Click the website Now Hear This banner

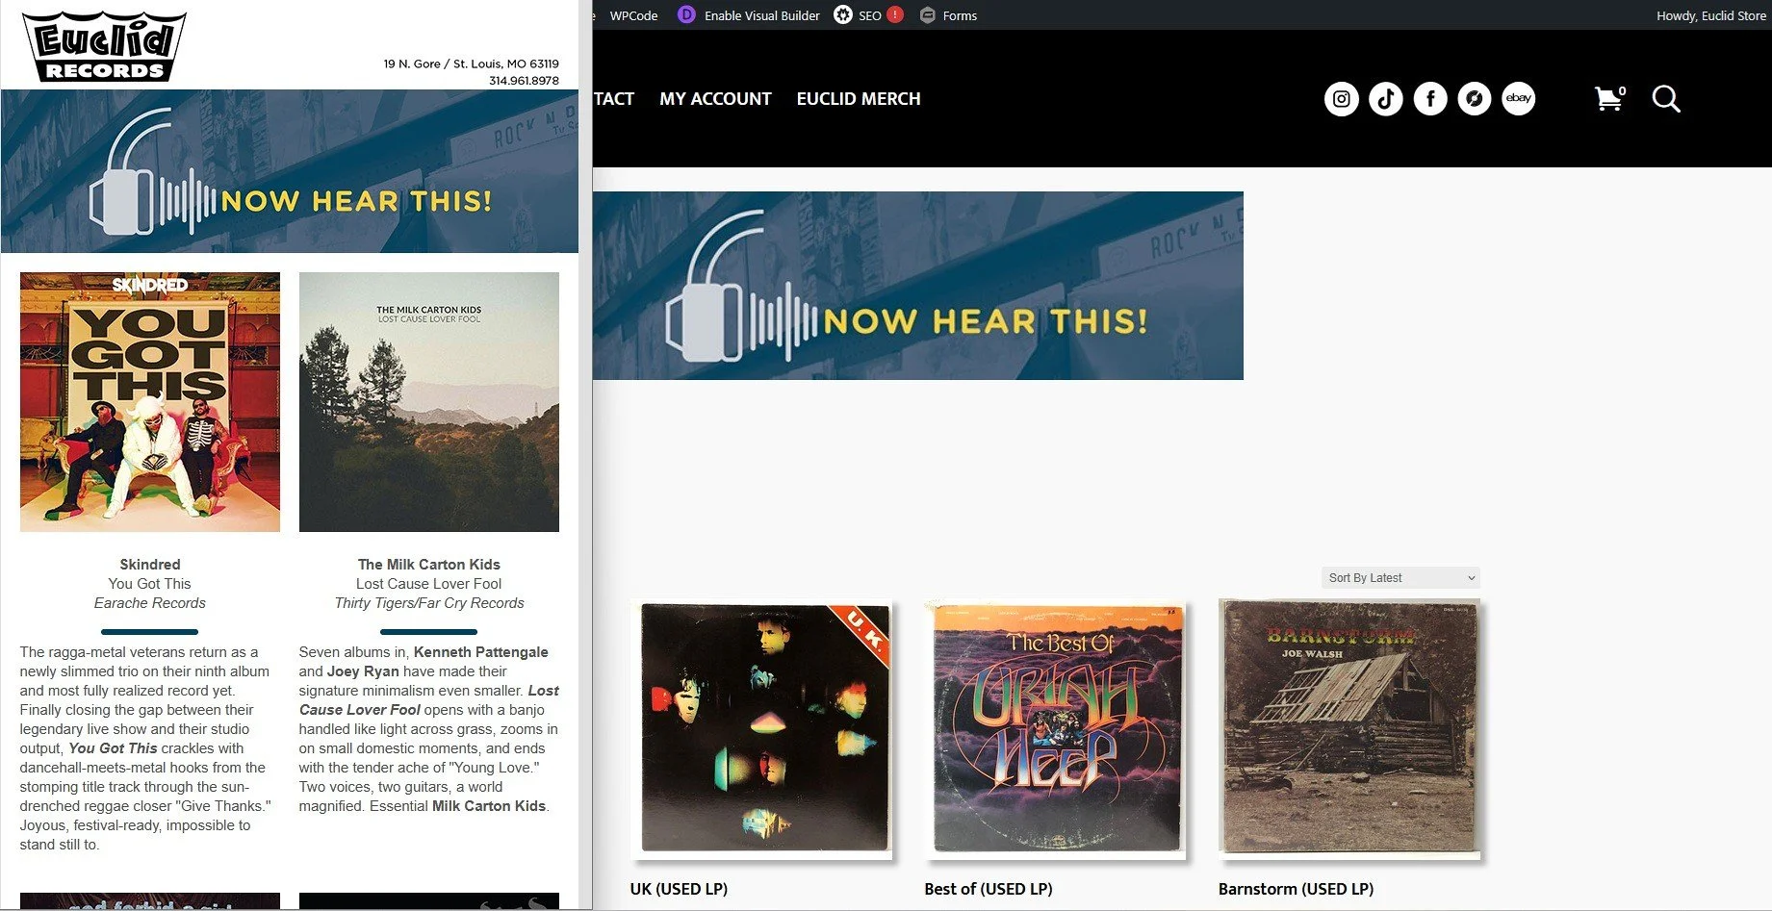click(917, 286)
